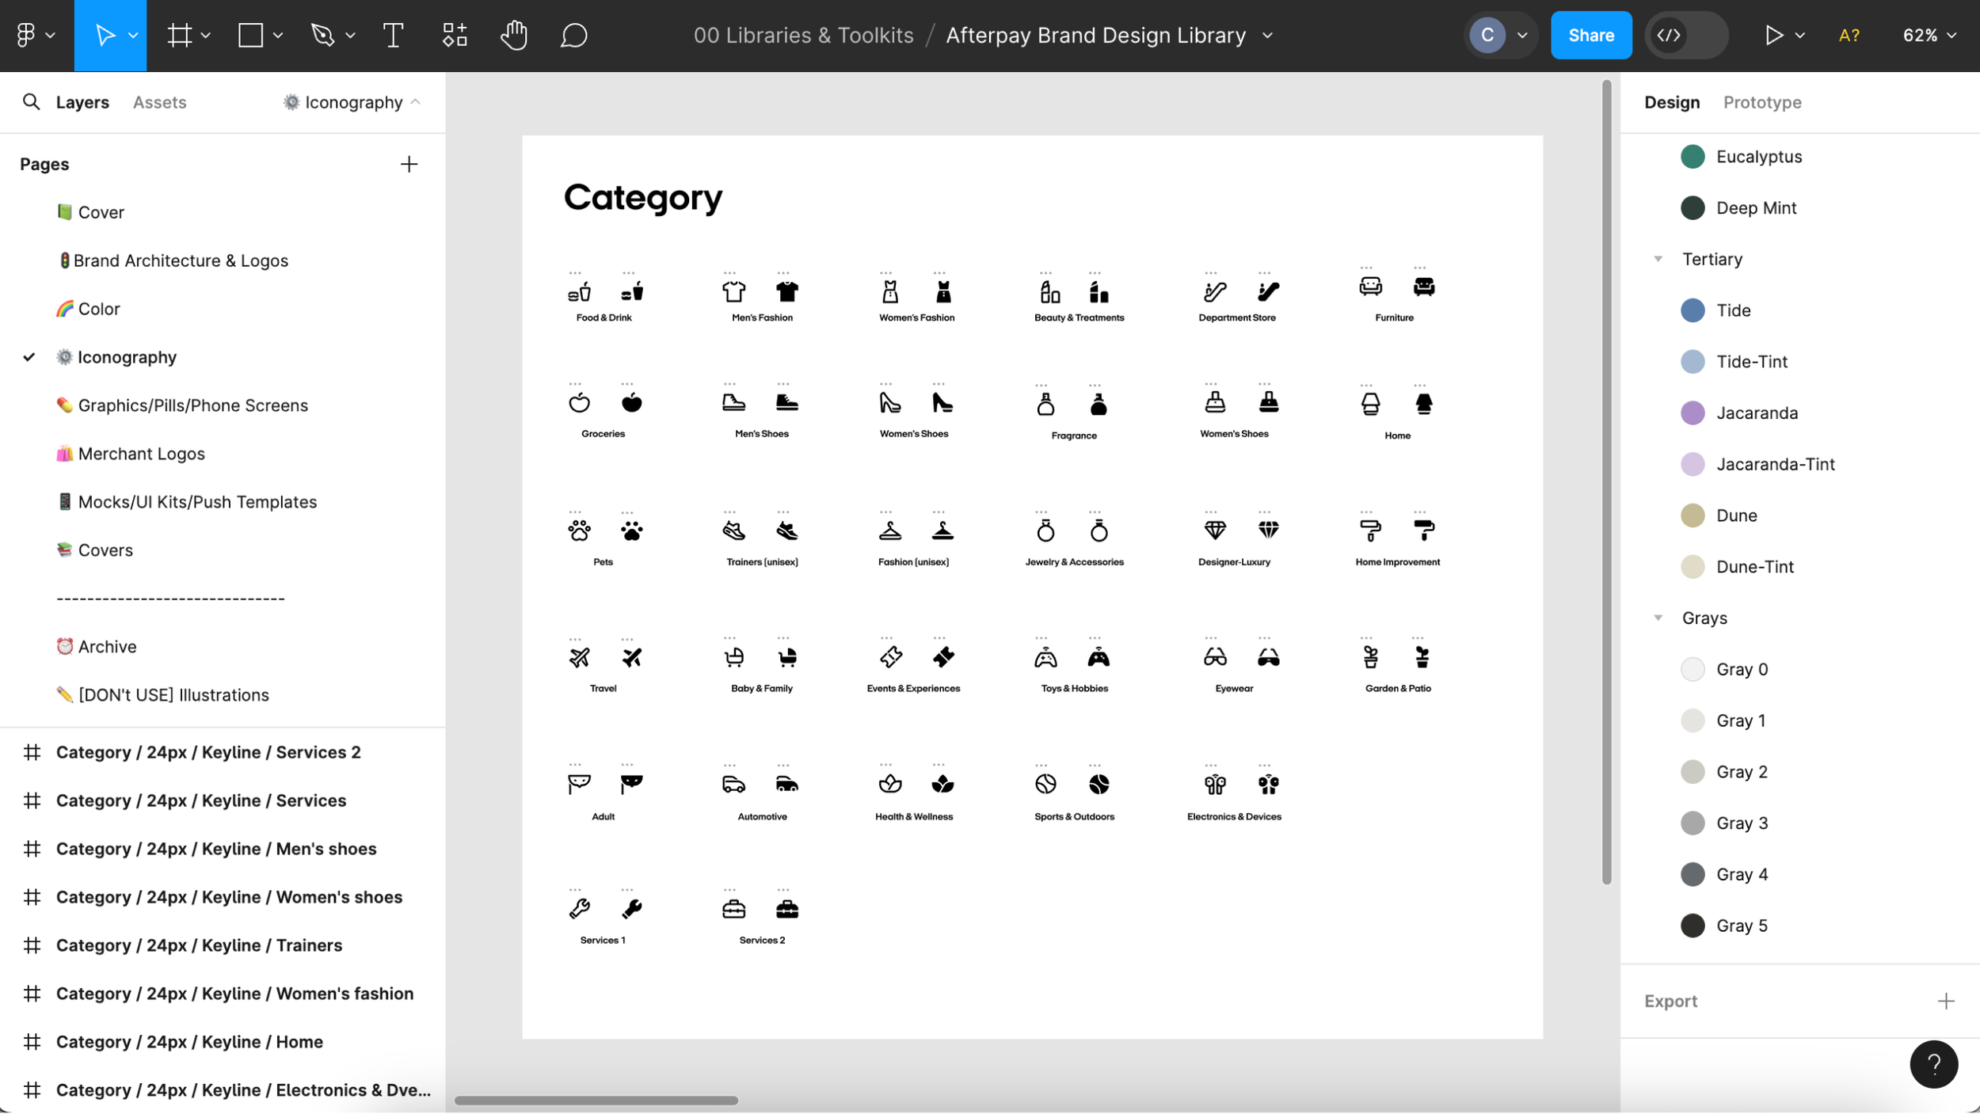The height and width of the screenshot is (1114, 1980).
Task: Open the Frame tools dropdown arrow
Action: pyautogui.click(x=206, y=36)
